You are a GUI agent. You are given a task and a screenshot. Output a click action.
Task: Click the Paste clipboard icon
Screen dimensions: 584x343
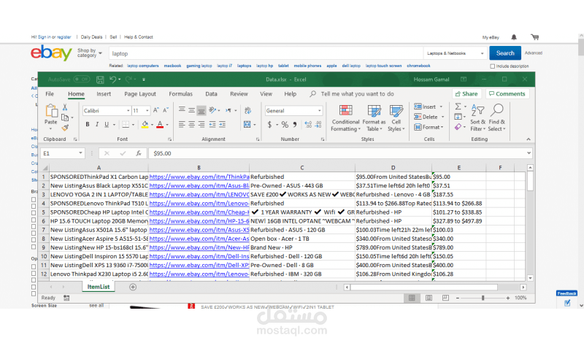tap(51, 111)
